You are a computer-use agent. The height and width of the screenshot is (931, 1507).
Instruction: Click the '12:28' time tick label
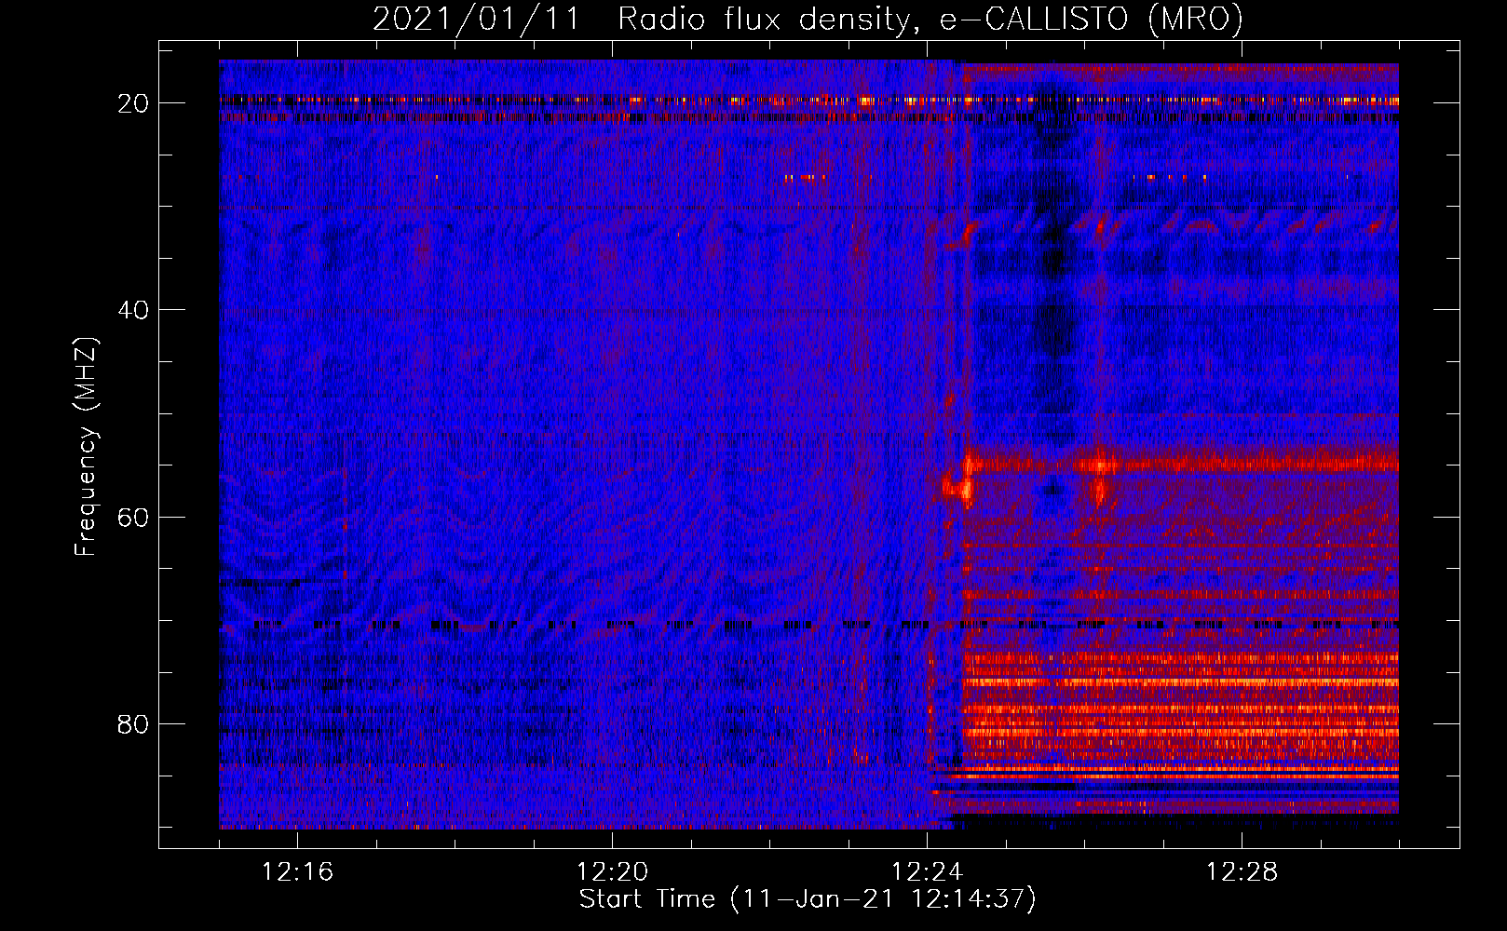click(1242, 872)
